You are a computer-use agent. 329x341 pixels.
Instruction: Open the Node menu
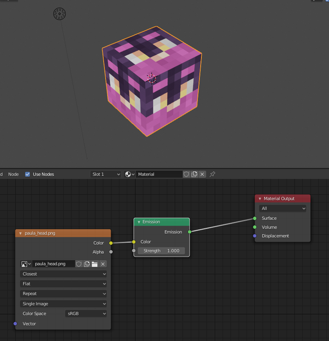(13, 174)
